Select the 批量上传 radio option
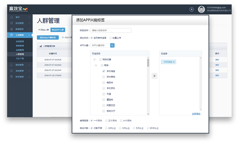This screenshot has width=237, height=148. (x=111, y=38)
